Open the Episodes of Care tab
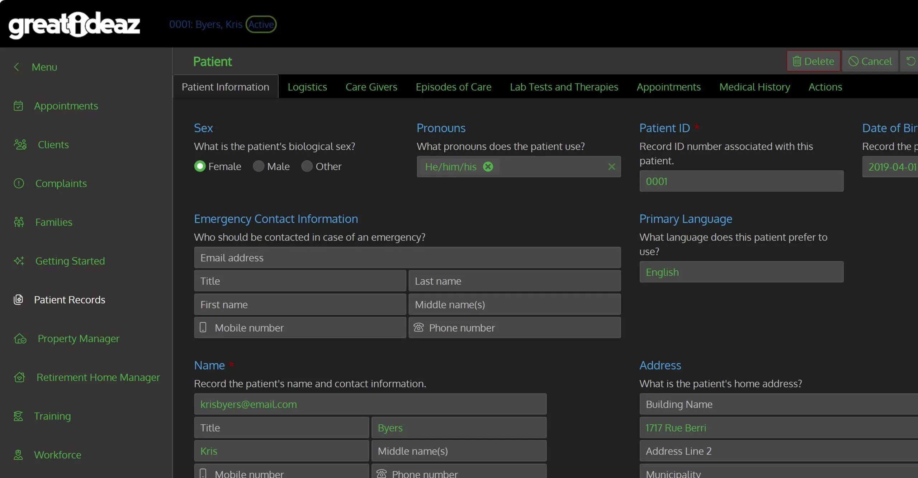This screenshot has height=478, width=918. click(x=454, y=87)
